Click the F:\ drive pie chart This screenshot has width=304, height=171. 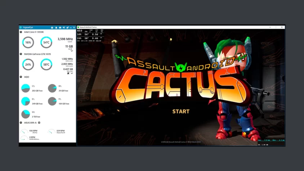[x=52, y=102]
